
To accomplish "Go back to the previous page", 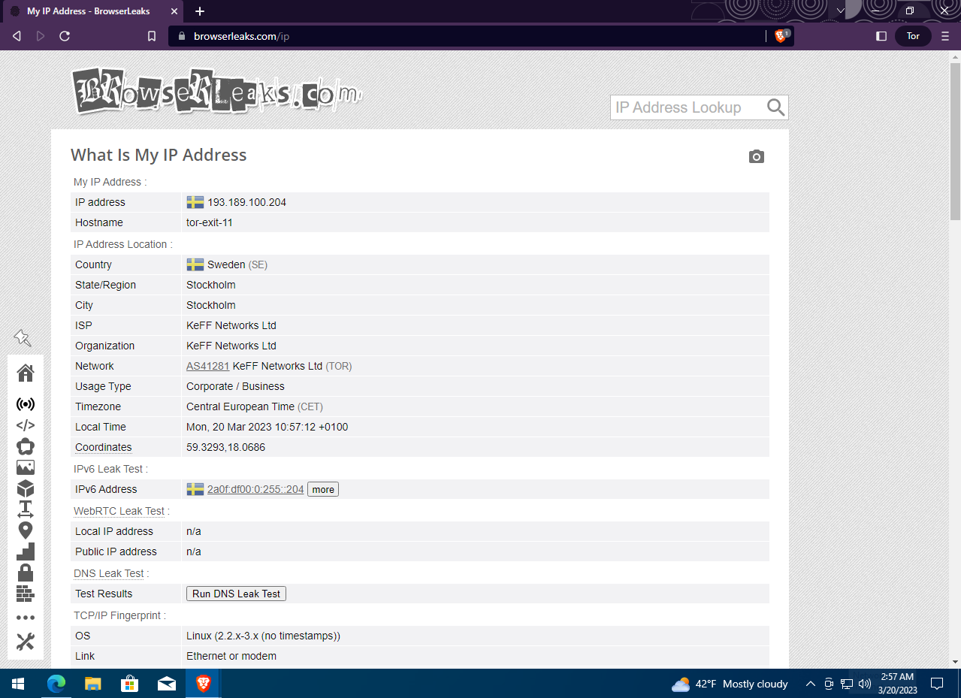I will (17, 36).
